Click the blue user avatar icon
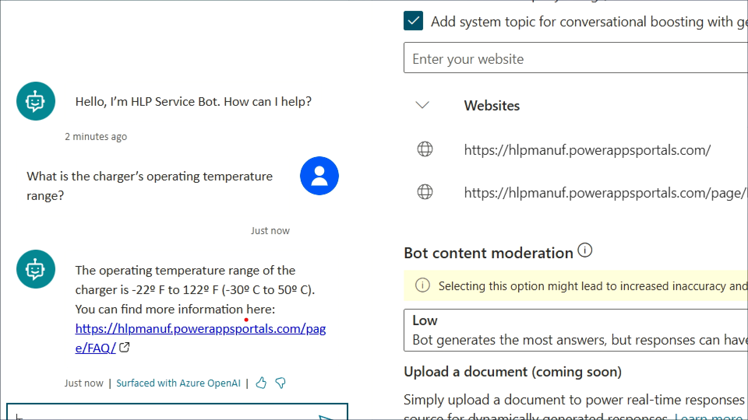This screenshot has height=420, width=748. click(319, 176)
